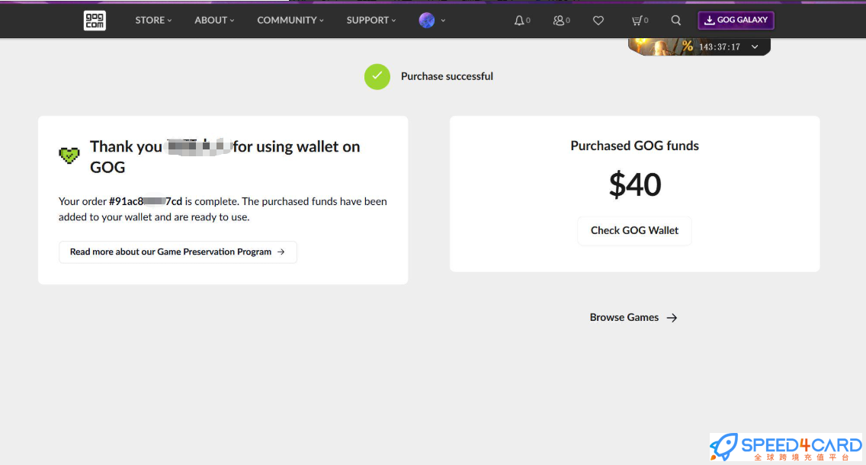Click the green pixel heart icon
The image size is (866, 465).
[x=69, y=156]
